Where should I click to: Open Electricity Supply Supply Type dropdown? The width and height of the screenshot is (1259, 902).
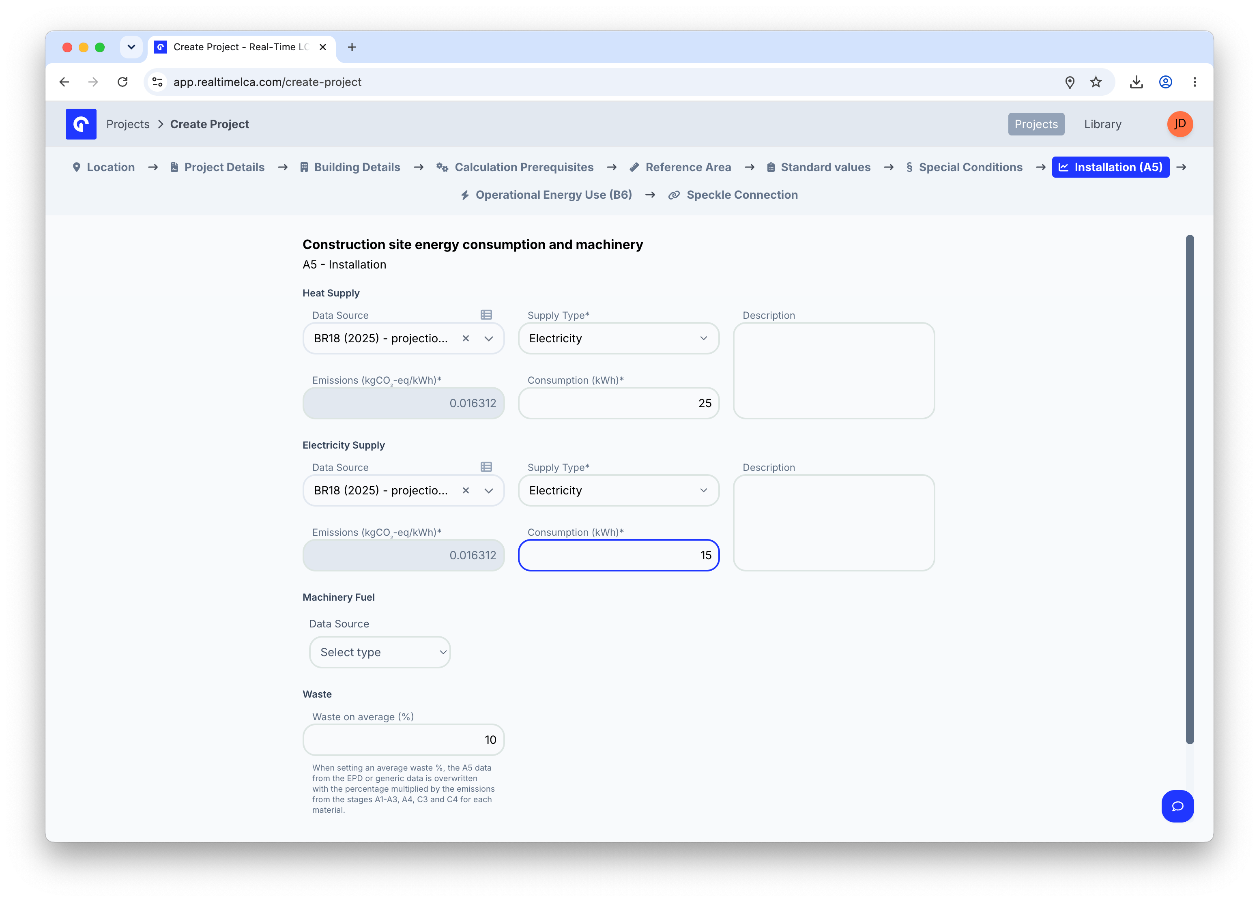(619, 490)
